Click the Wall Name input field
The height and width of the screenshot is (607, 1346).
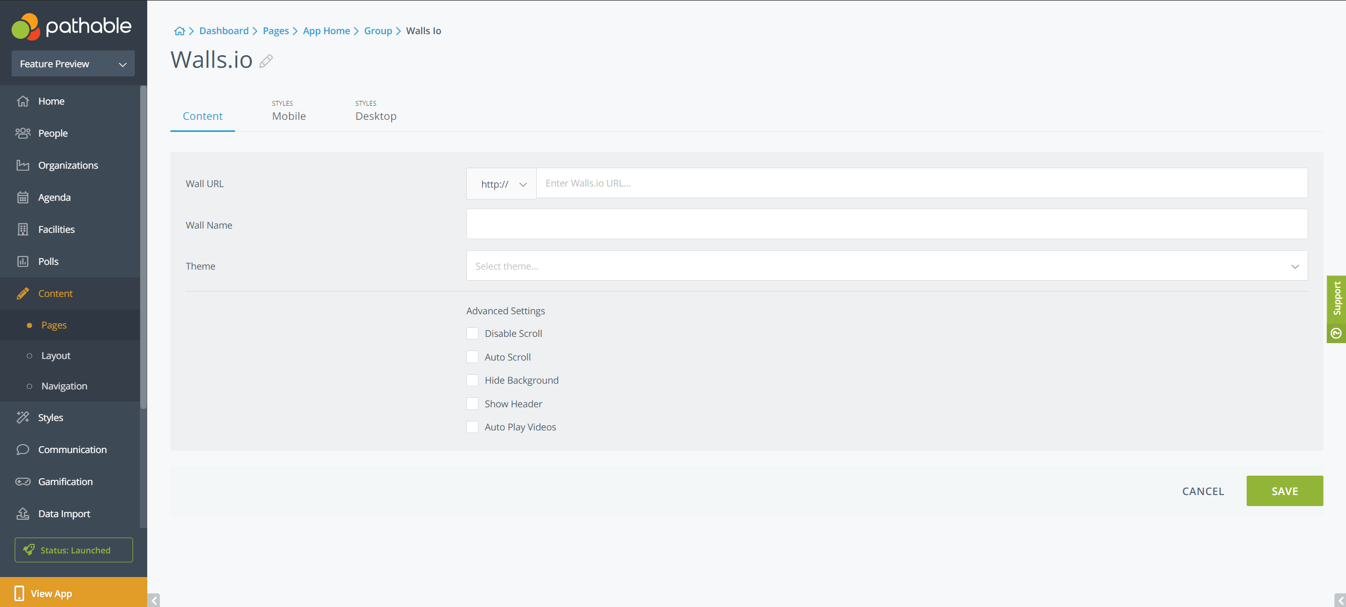tap(887, 224)
